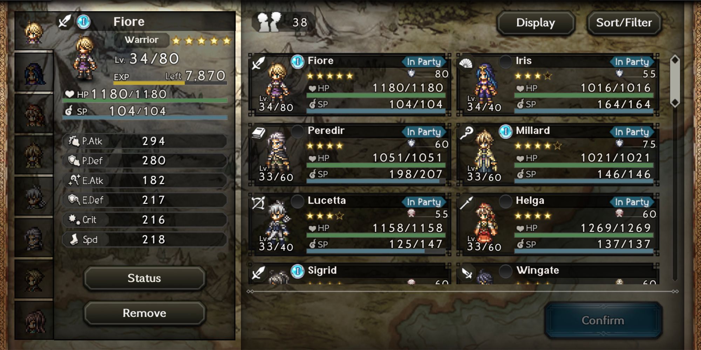Click the party member count icon

click(269, 22)
